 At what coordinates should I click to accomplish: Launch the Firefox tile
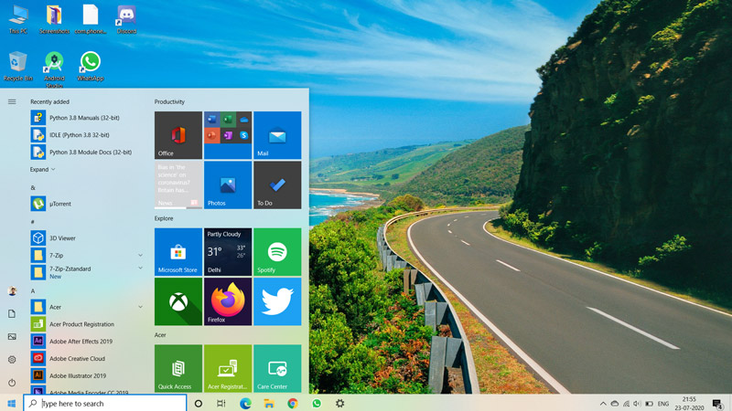pos(228,301)
